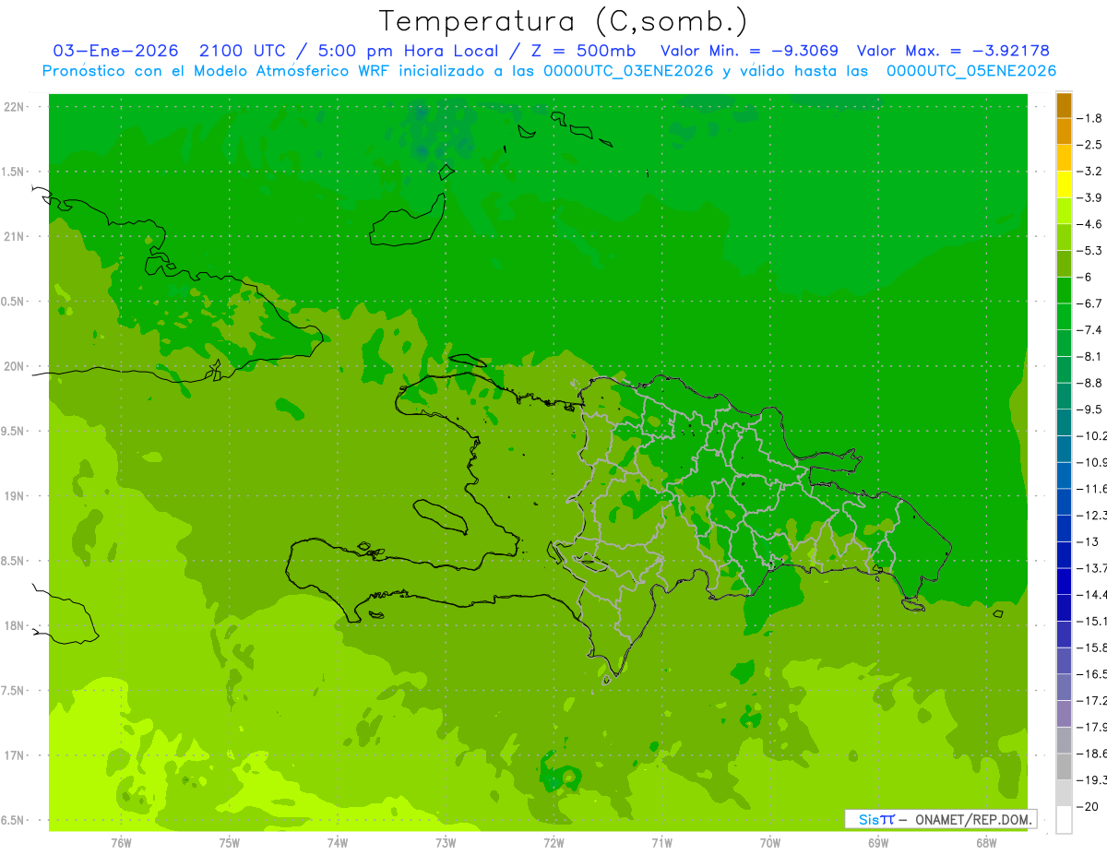Click the "73W" longitude label
Screen dimensions: 1107x855
446,842
